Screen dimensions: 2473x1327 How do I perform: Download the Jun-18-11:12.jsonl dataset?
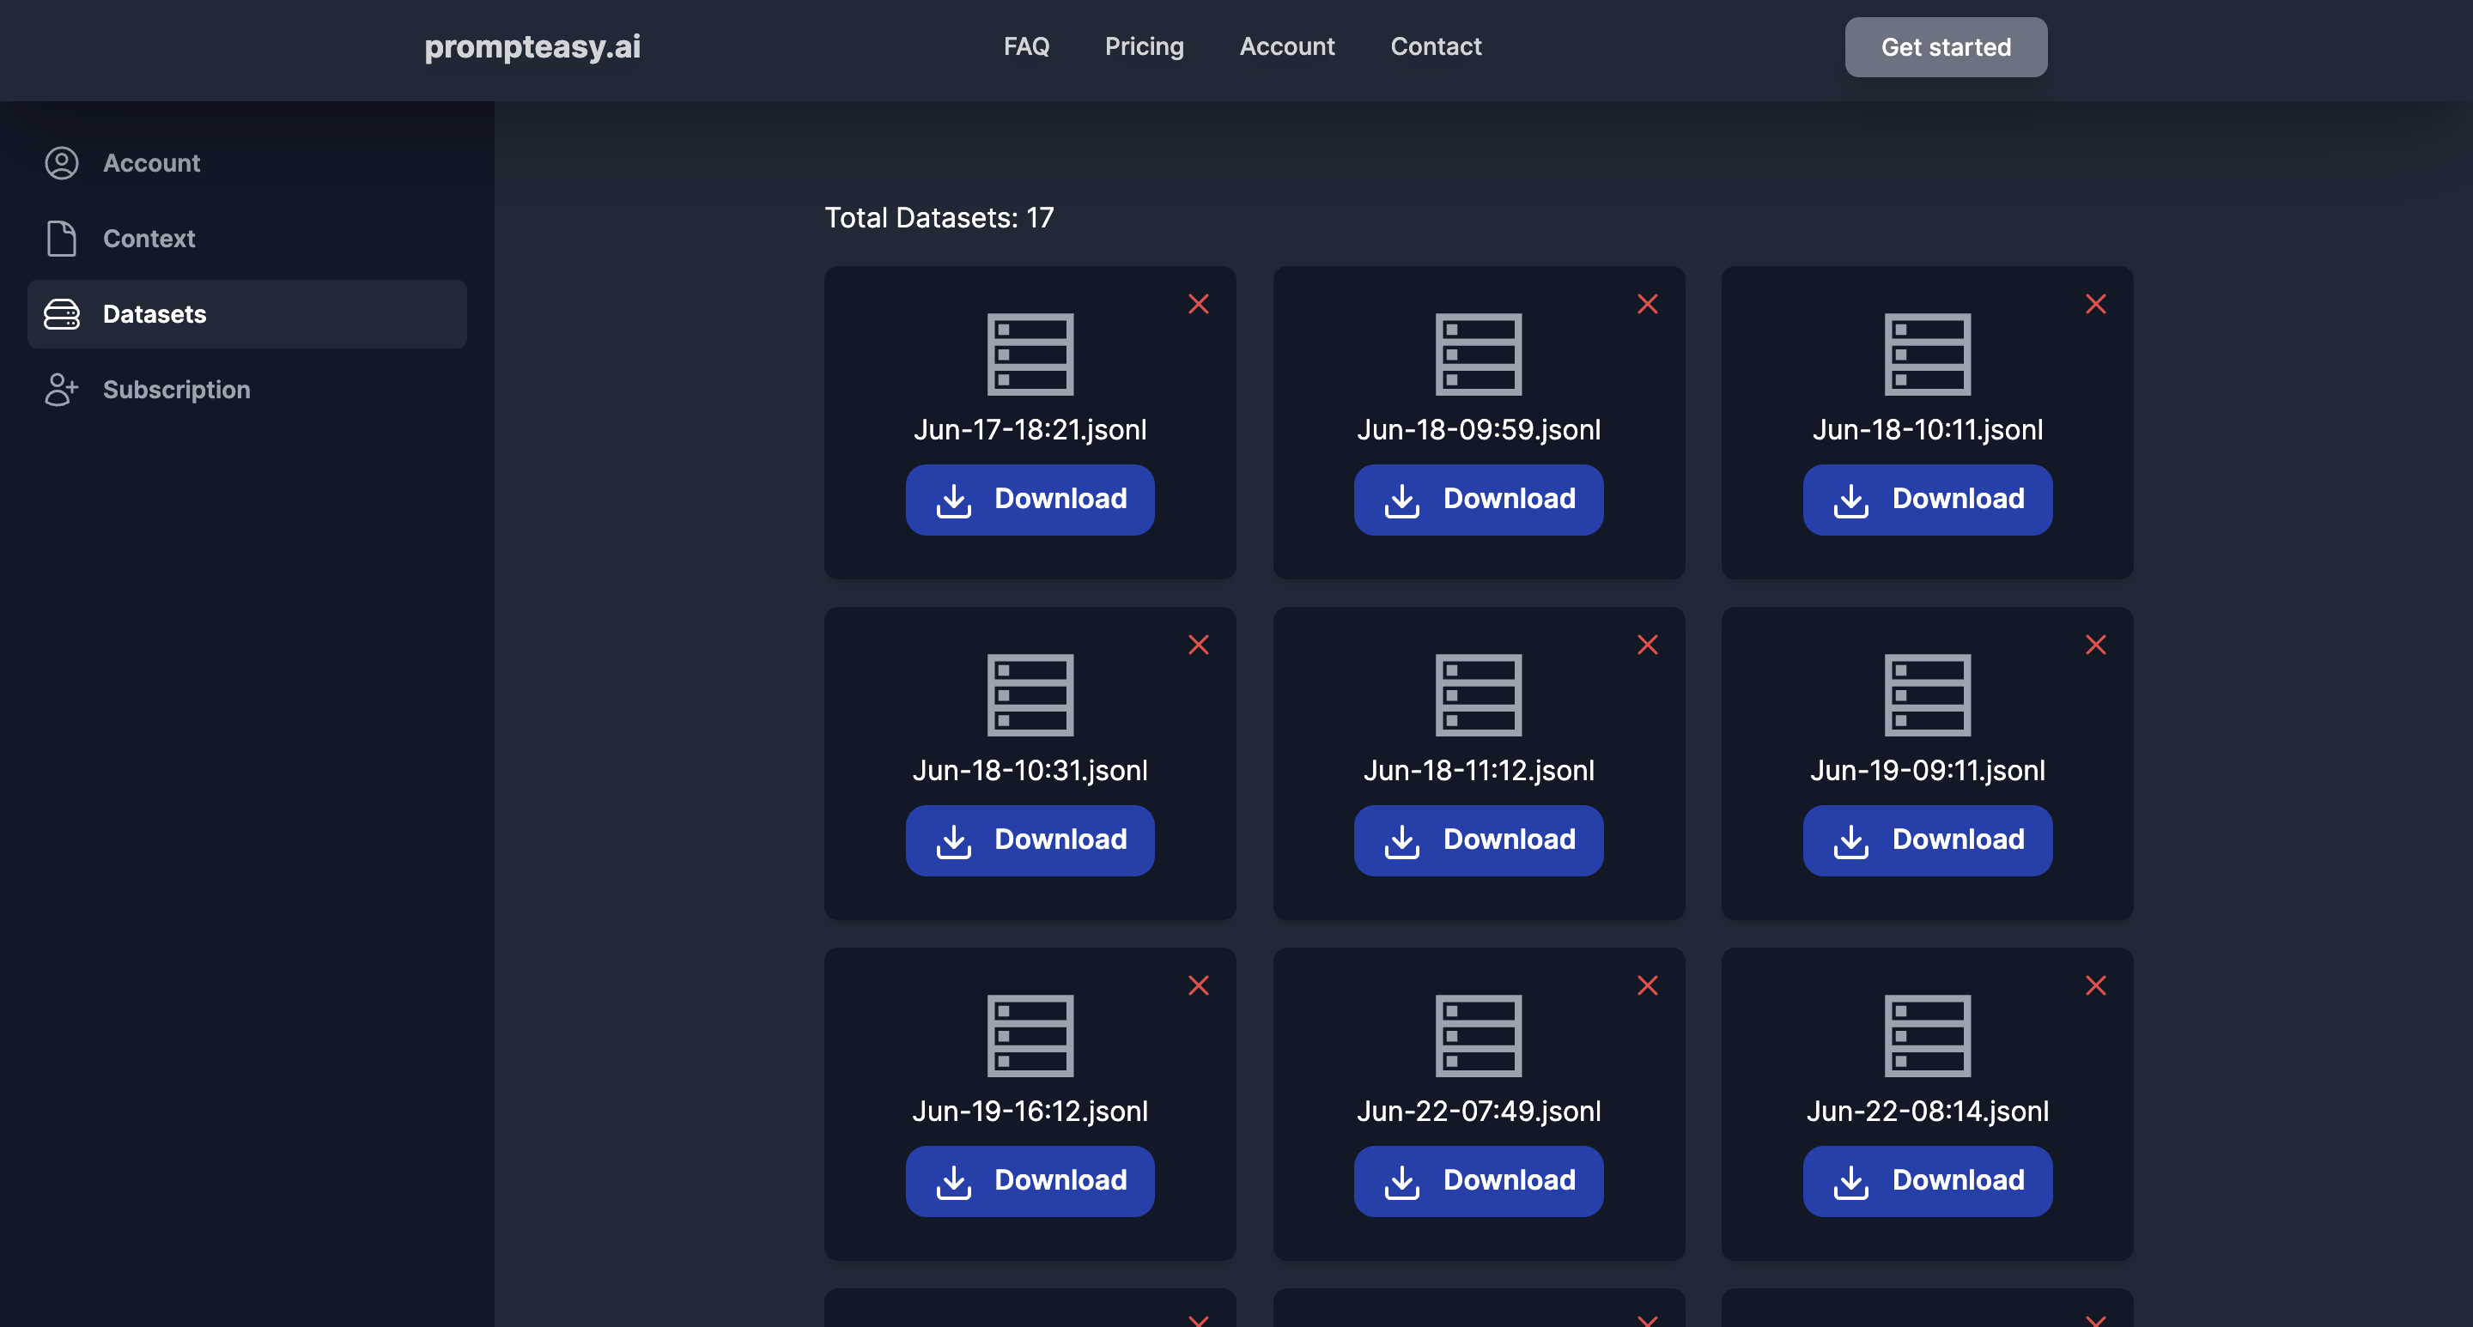tap(1479, 839)
